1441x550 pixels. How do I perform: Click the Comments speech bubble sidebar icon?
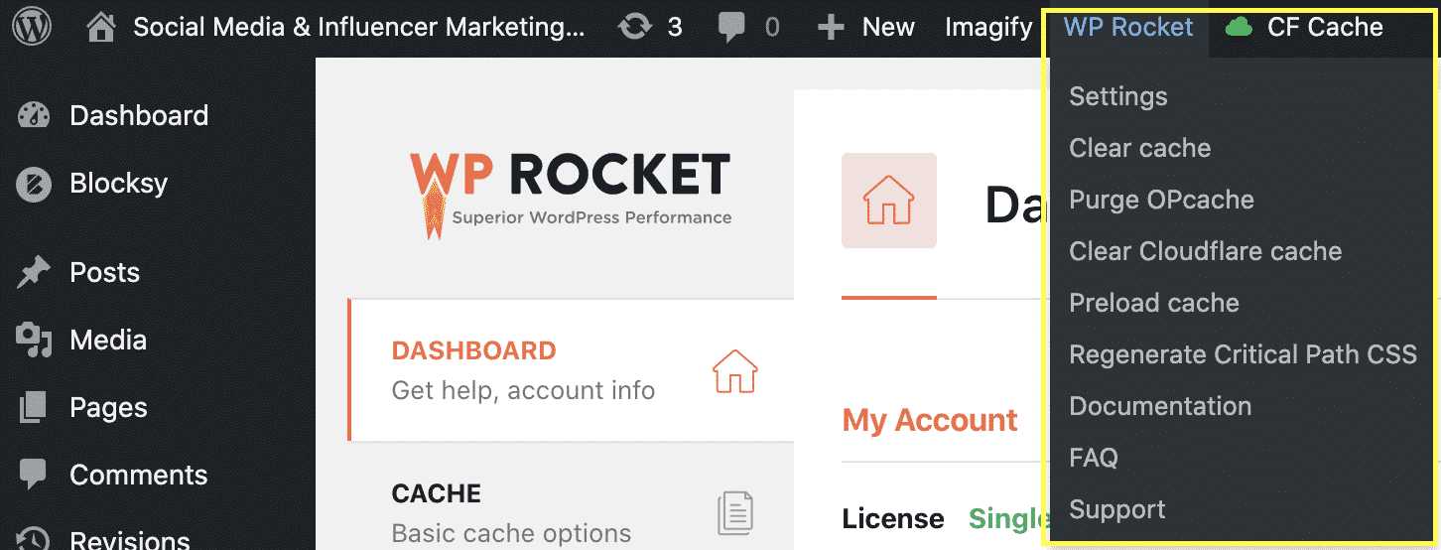[x=33, y=475]
